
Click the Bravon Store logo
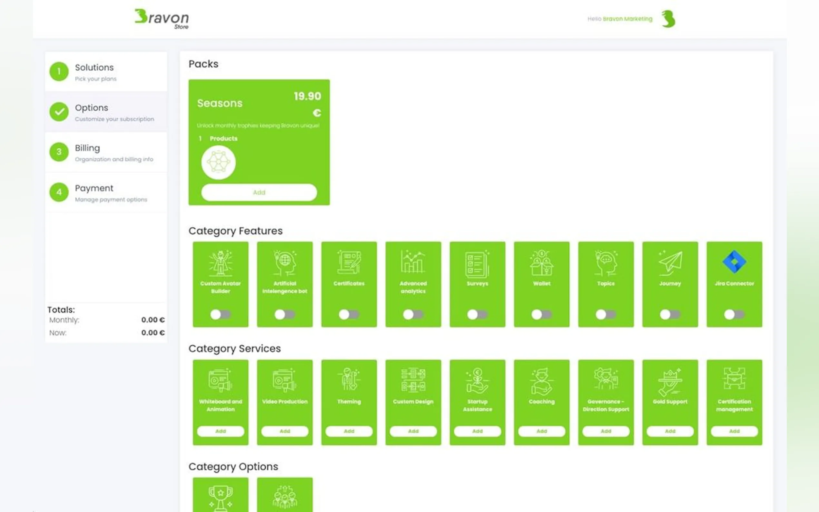click(162, 19)
